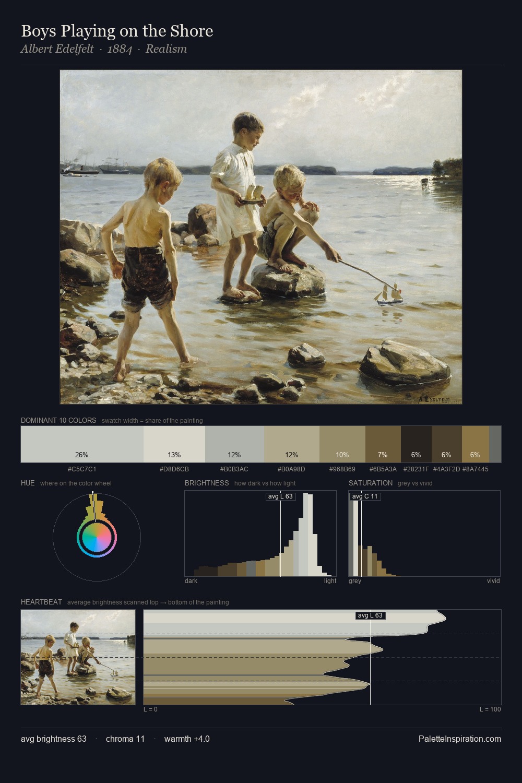The width and height of the screenshot is (522, 783).
Task: Select the #6B5A3A 7% swatch
Action: click(x=383, y=444)
